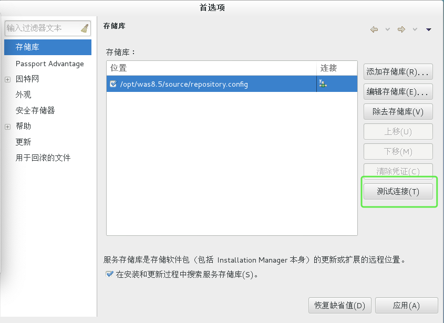The height and width of the screenshot is (323, 444).
Task: Select 更新 in the preferences tree
Action: (23, 142)
